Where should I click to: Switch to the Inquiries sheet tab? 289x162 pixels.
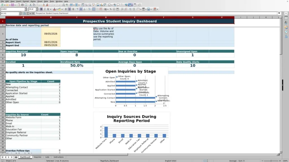pos(38,157)
